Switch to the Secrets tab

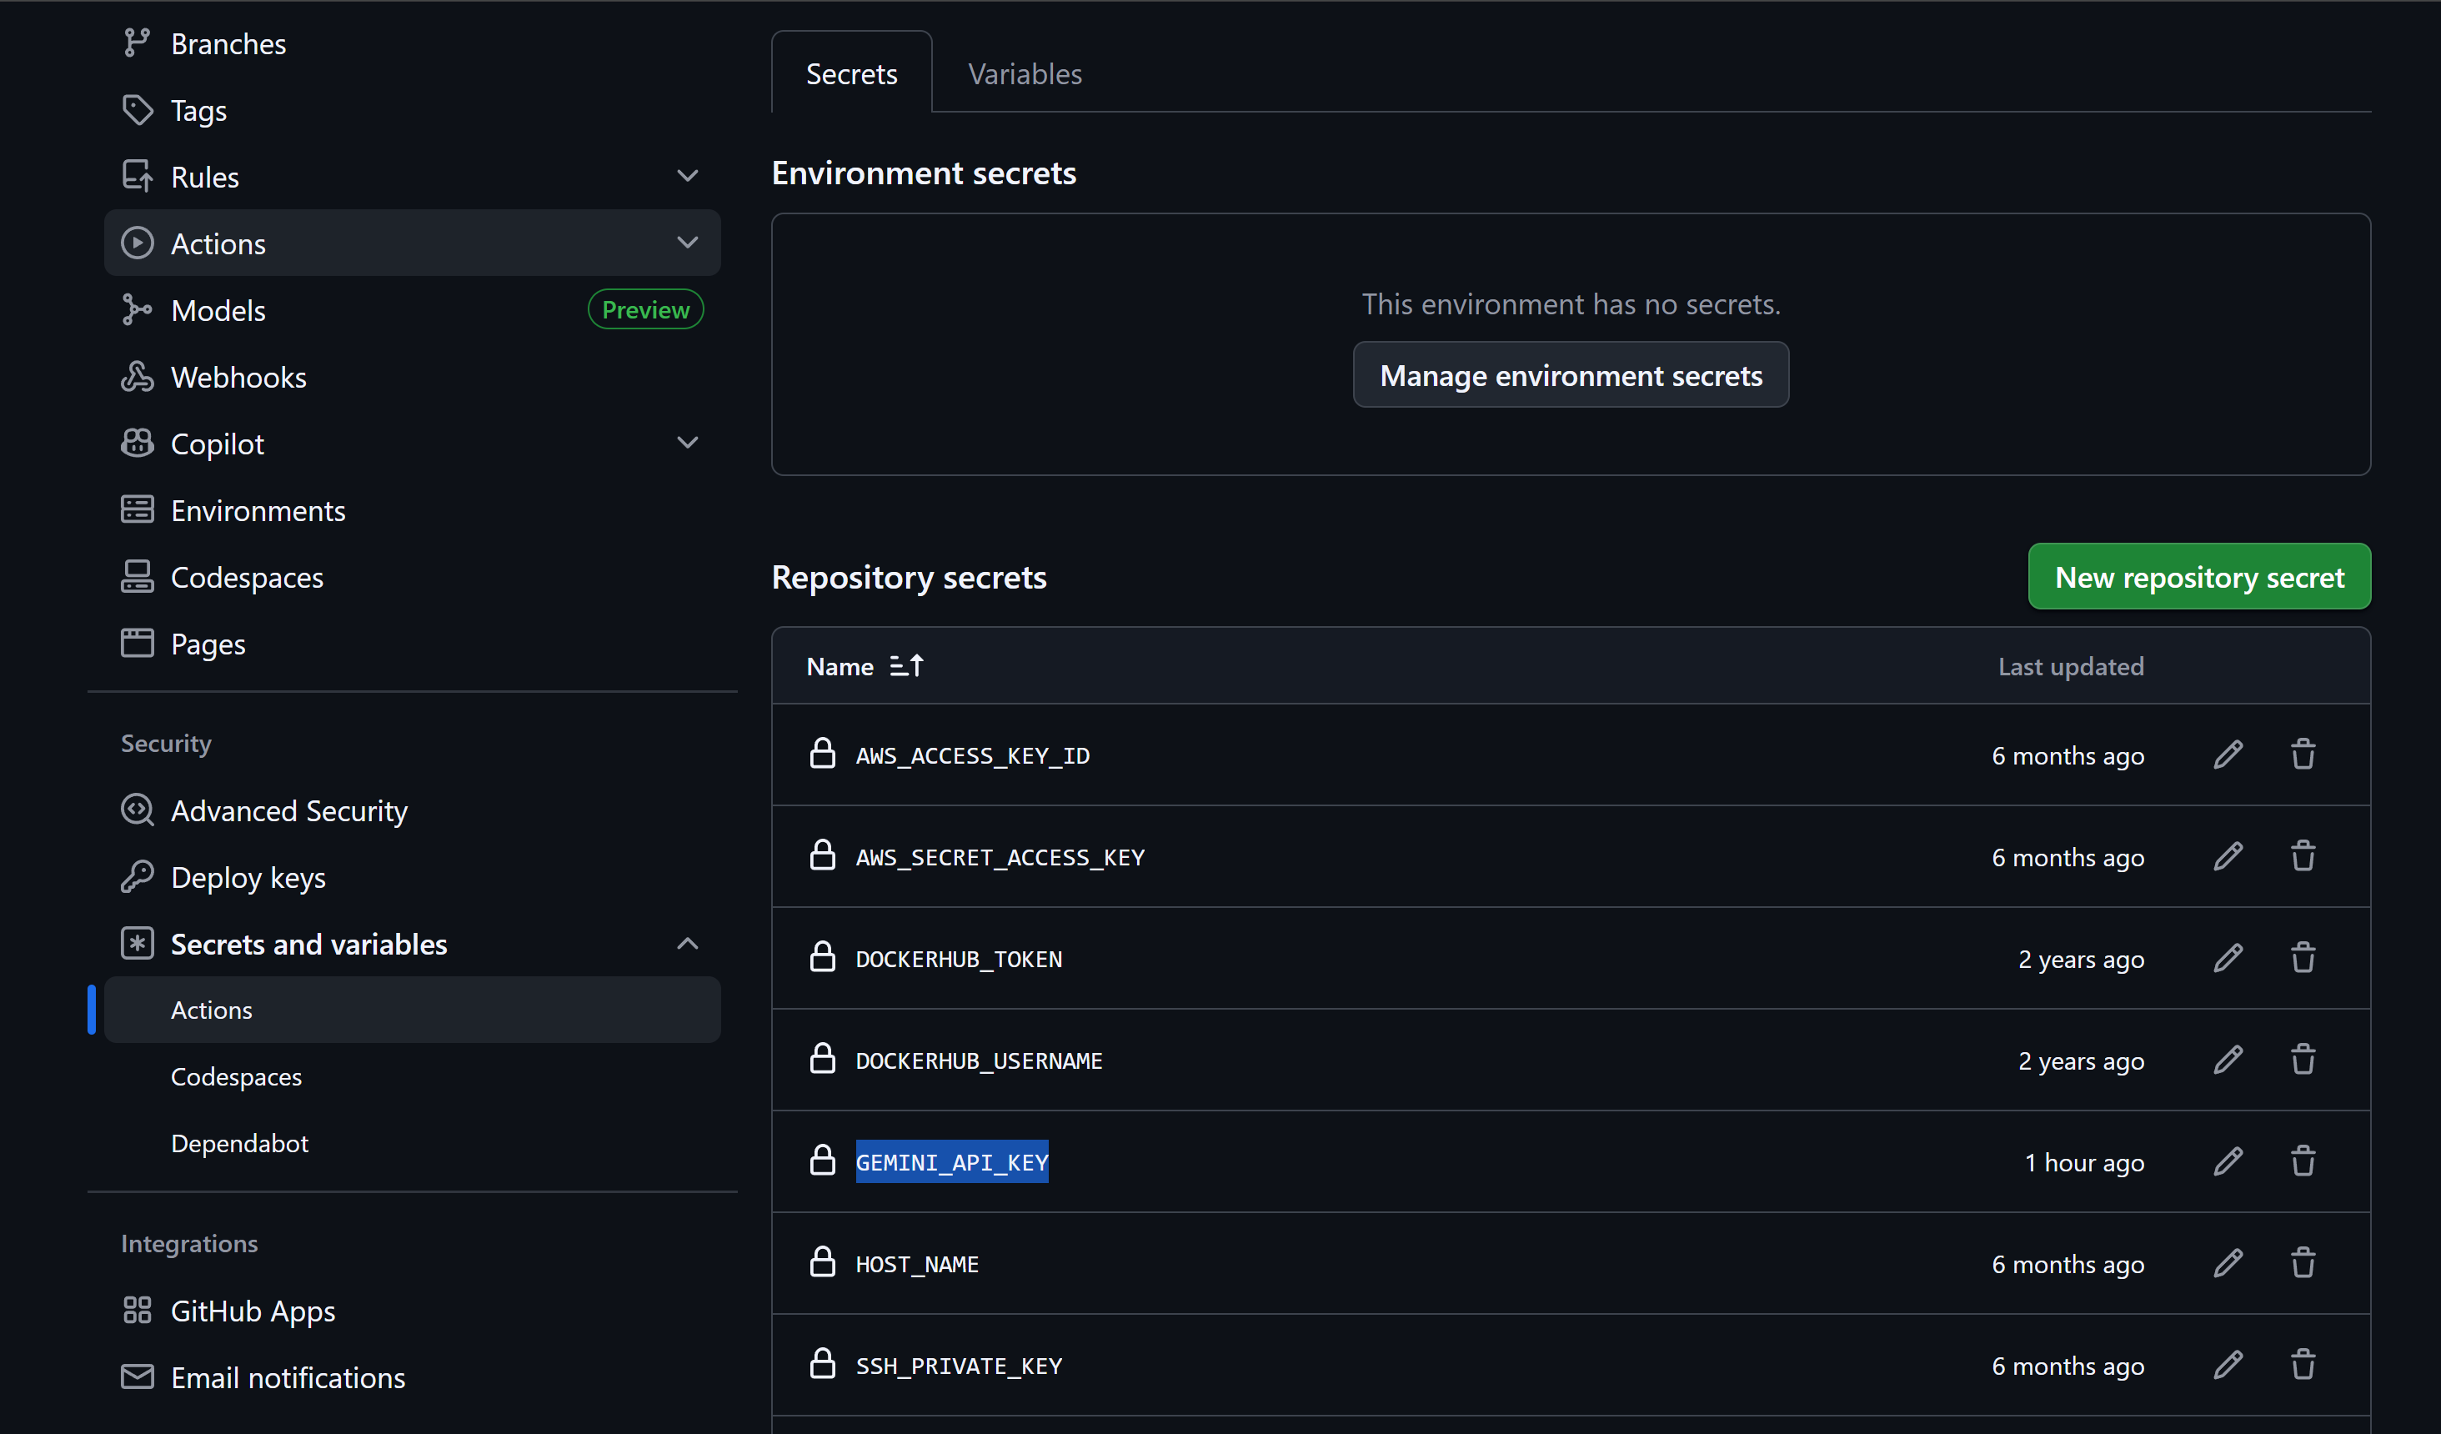[x=851, y=73]
